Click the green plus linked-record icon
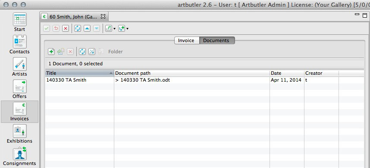The height and width of the screenshot is (168, 370). tap(121, 29)
